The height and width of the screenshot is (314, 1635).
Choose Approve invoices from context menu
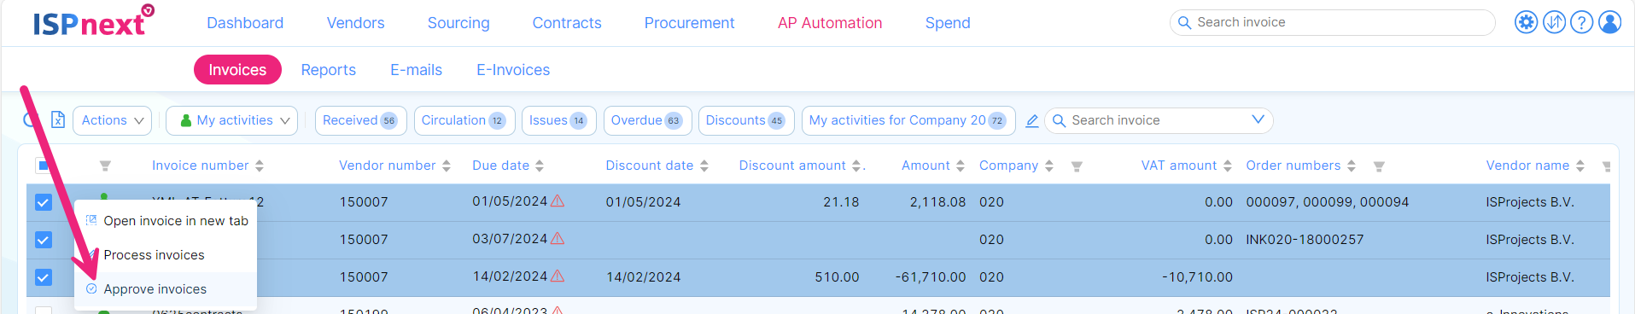coord(166,288)
